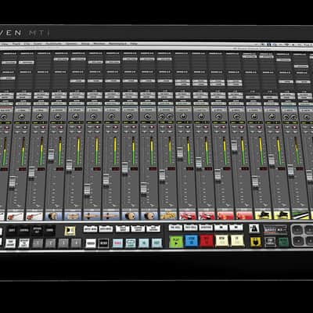The image size is (313, 313).
Task: Open the AudioSuite menu in the menu bar
Action: pyautogui.click(x=54, y=44)
